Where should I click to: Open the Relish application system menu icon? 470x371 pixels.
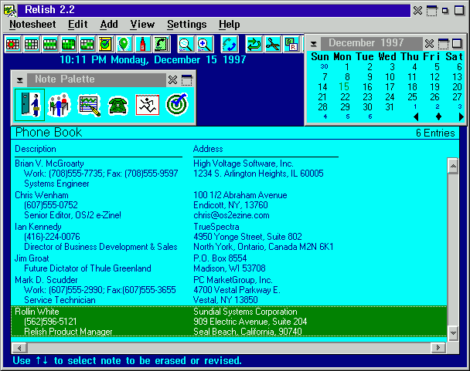(x=10, y=10)
